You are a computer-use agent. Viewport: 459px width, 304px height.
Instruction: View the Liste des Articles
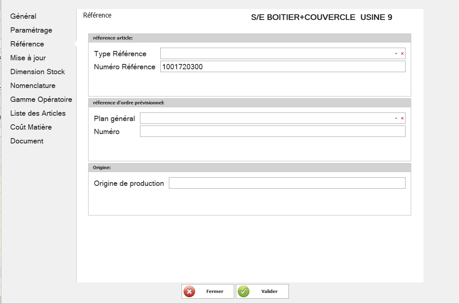pyautogui.click(x=38, y=113)
